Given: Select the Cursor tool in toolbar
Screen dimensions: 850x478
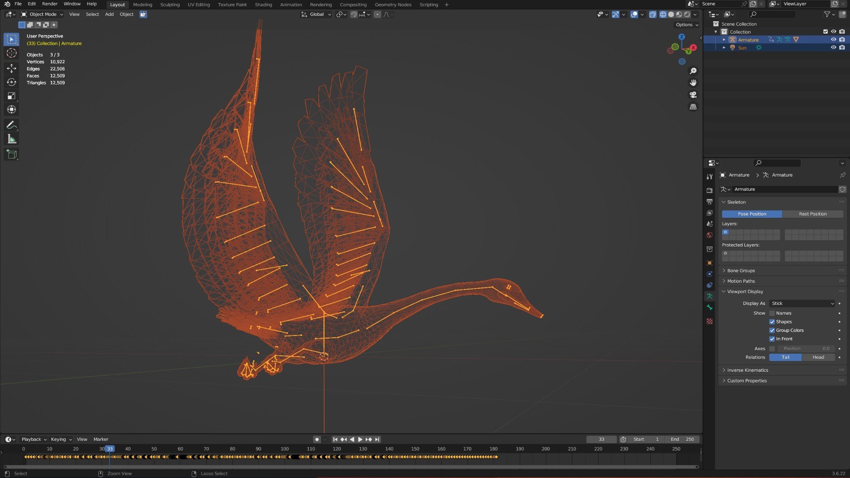Looking at the screenshot, I should [x=12, y=54].
